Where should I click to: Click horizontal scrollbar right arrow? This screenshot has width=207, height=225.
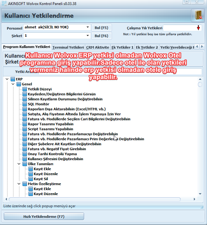(x=194, y=199)
